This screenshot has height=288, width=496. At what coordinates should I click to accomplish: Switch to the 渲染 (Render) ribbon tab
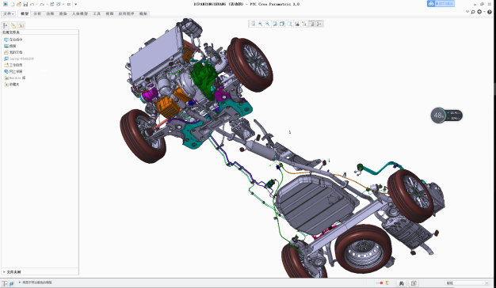click(63, 14)
